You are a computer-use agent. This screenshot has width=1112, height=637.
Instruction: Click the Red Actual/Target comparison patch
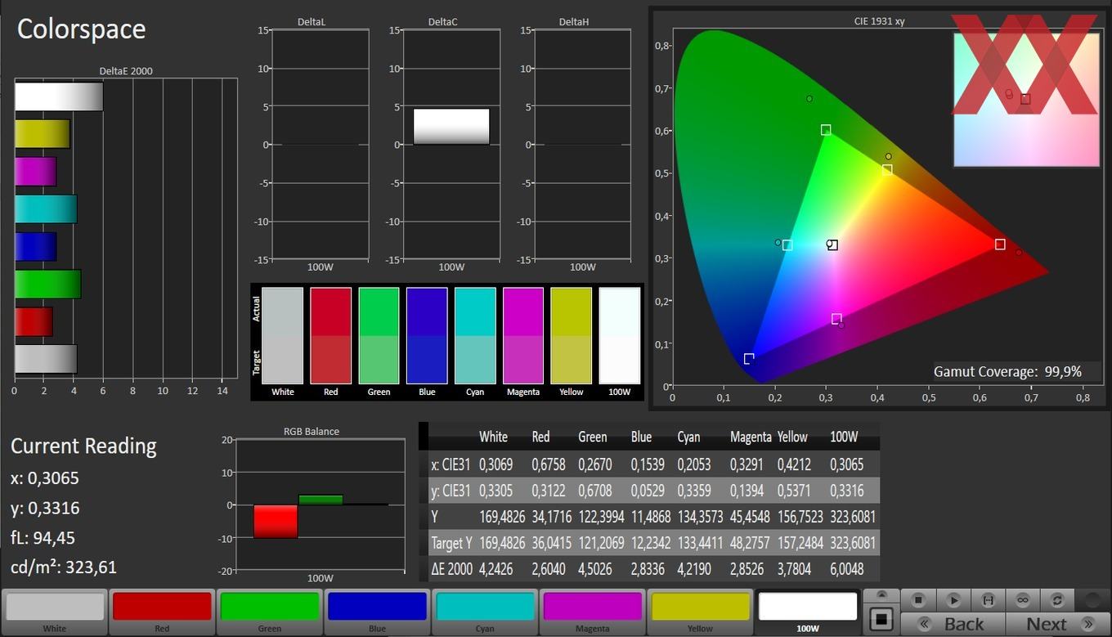pyautogui.click(x=330, y=335)
